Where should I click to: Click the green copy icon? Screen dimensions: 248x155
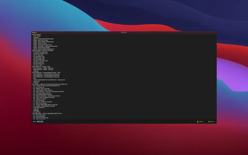tap(198, 122)
